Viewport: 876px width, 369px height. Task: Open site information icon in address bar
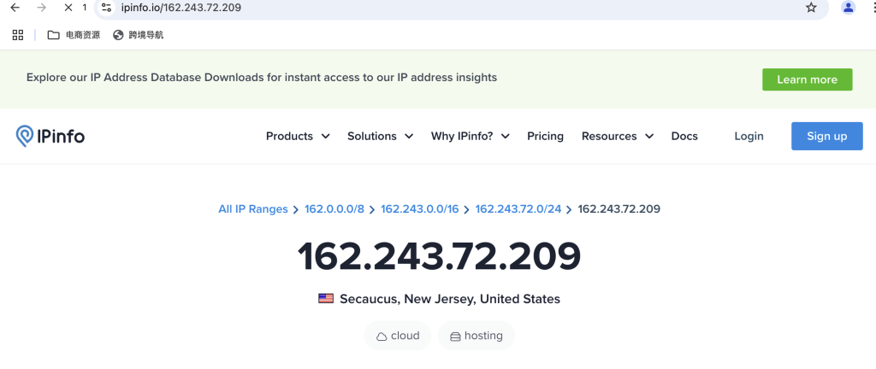(107, 8)
